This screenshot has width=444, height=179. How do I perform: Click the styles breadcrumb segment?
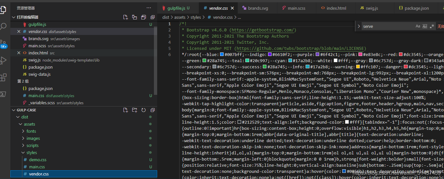(196, 17)
